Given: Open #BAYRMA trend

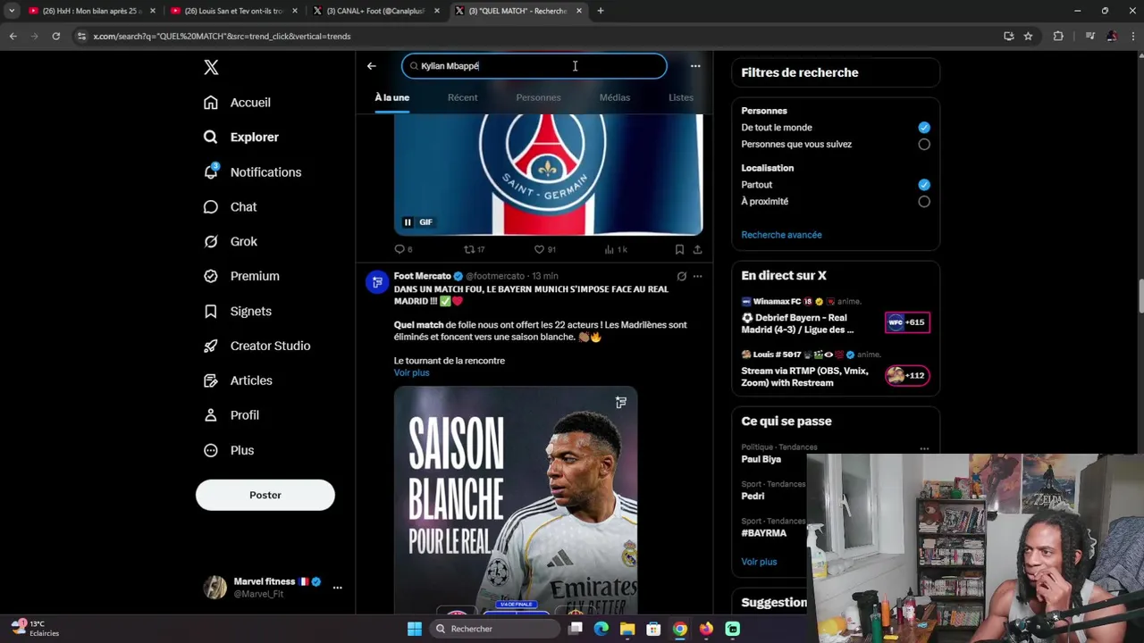Looking at the screenshot, I should coord(764,533).
